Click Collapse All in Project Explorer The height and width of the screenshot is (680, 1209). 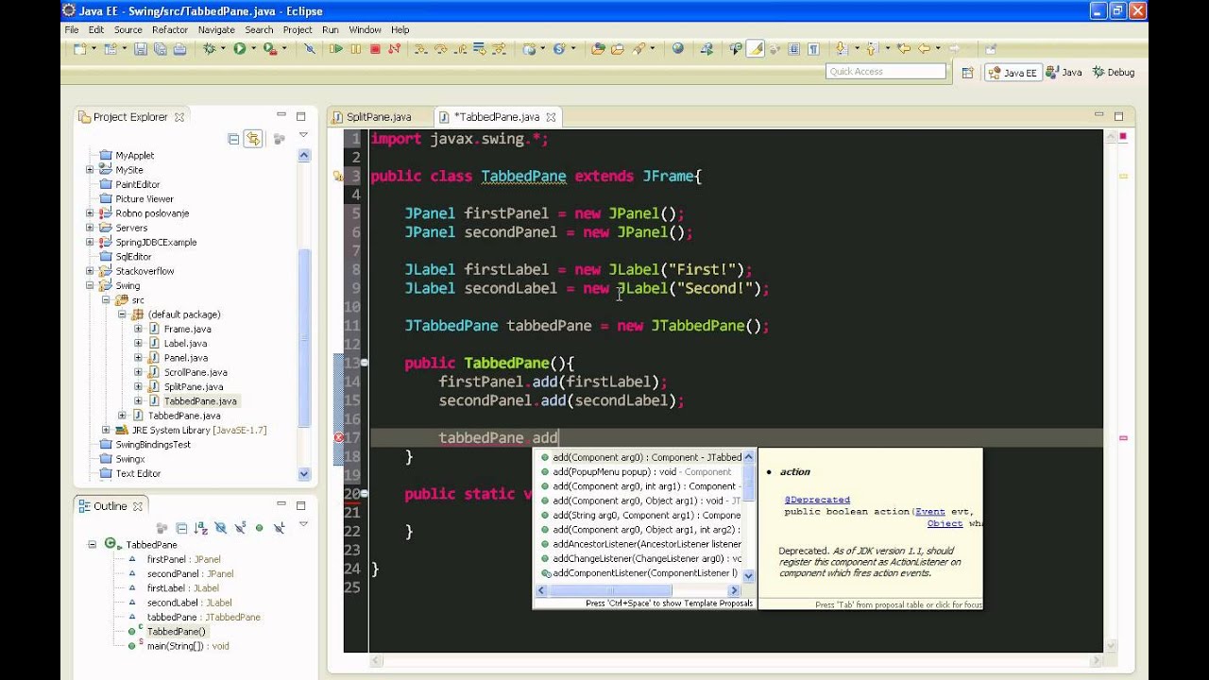[233, 139]
